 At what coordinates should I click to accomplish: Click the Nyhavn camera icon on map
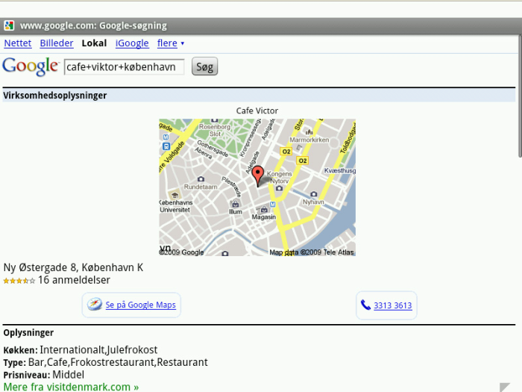tap(314, 193)
